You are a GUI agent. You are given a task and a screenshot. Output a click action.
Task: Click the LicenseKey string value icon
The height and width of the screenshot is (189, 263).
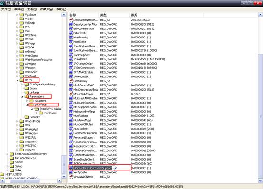71,81
